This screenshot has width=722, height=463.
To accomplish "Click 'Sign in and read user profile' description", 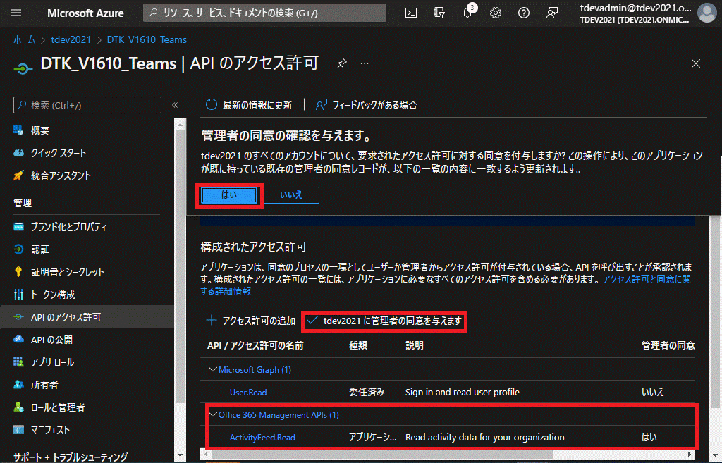I will tap(463, 393).
